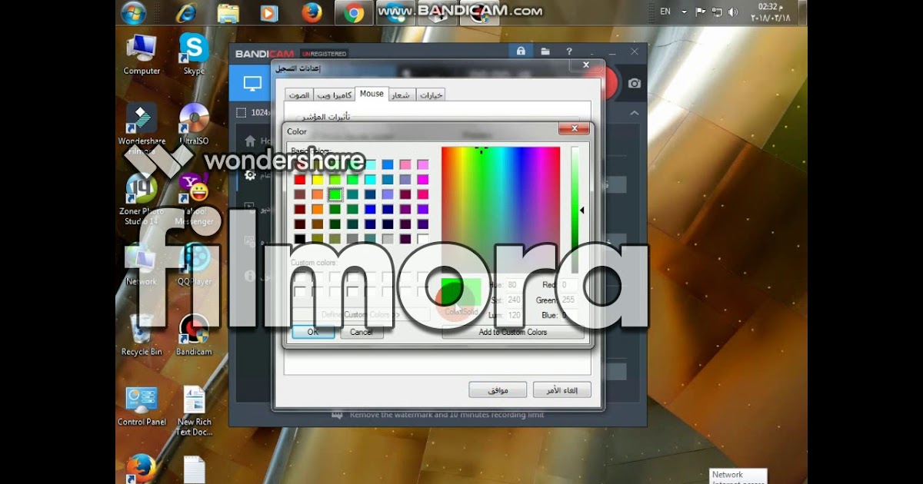This screenshot has width=923, height=484.
Task: Open Bandicam help question mark icon
Action: pos(569,51)
